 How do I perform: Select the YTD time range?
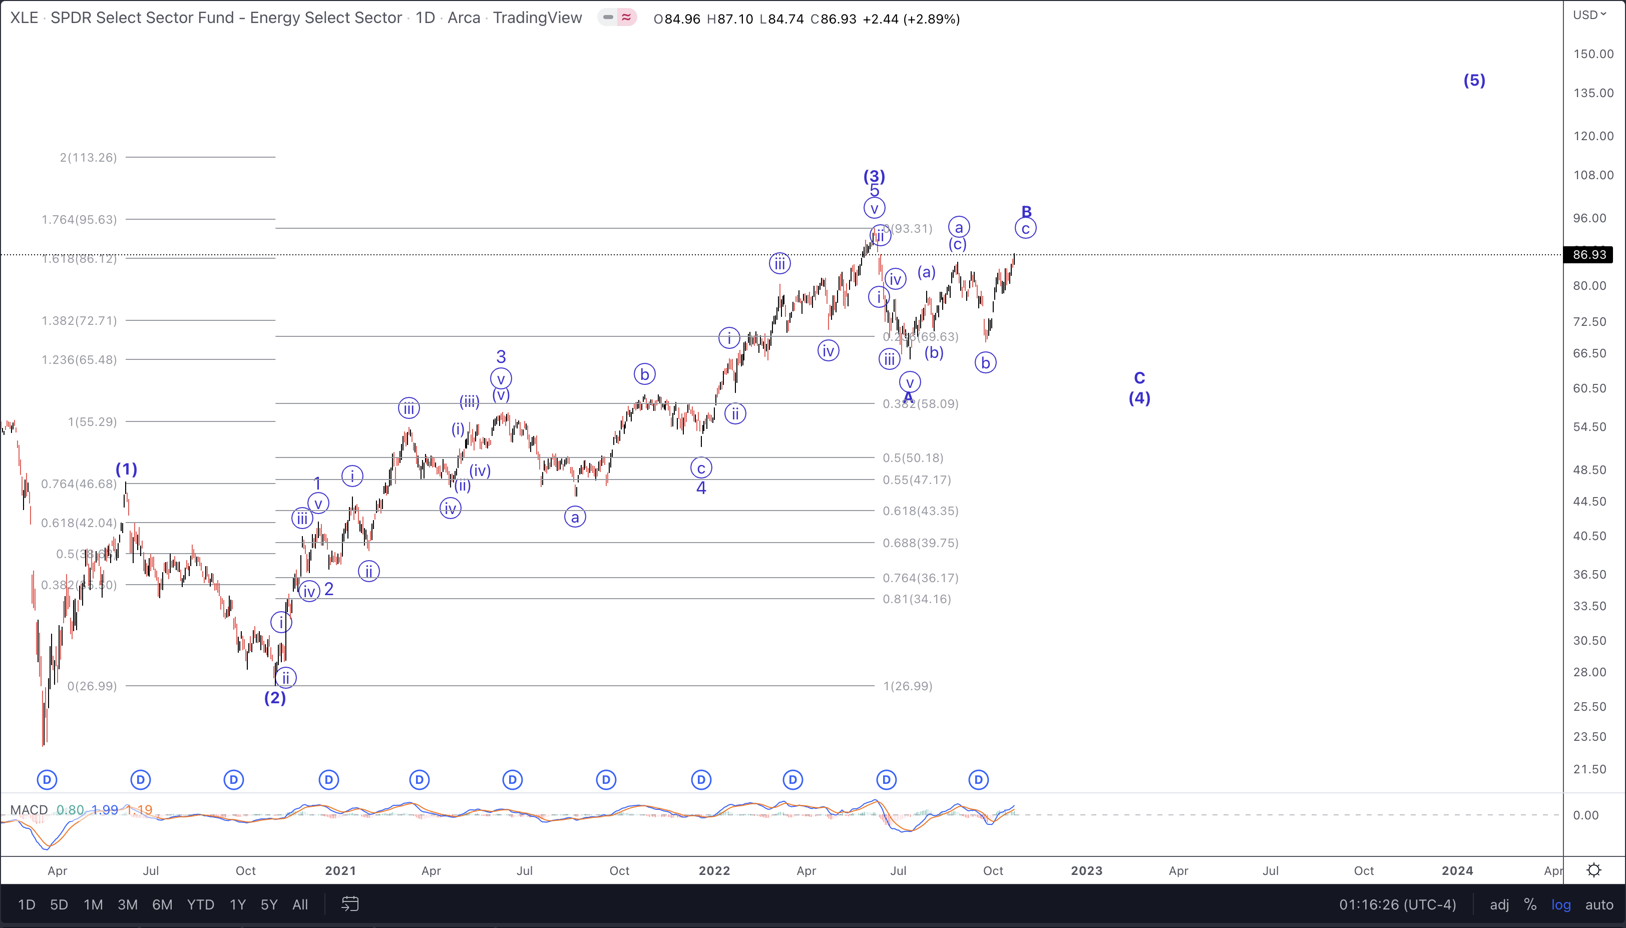tap(200, 904)
